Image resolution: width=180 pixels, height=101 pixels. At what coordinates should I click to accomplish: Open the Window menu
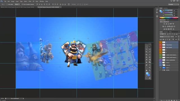click(x=42, y=1)
